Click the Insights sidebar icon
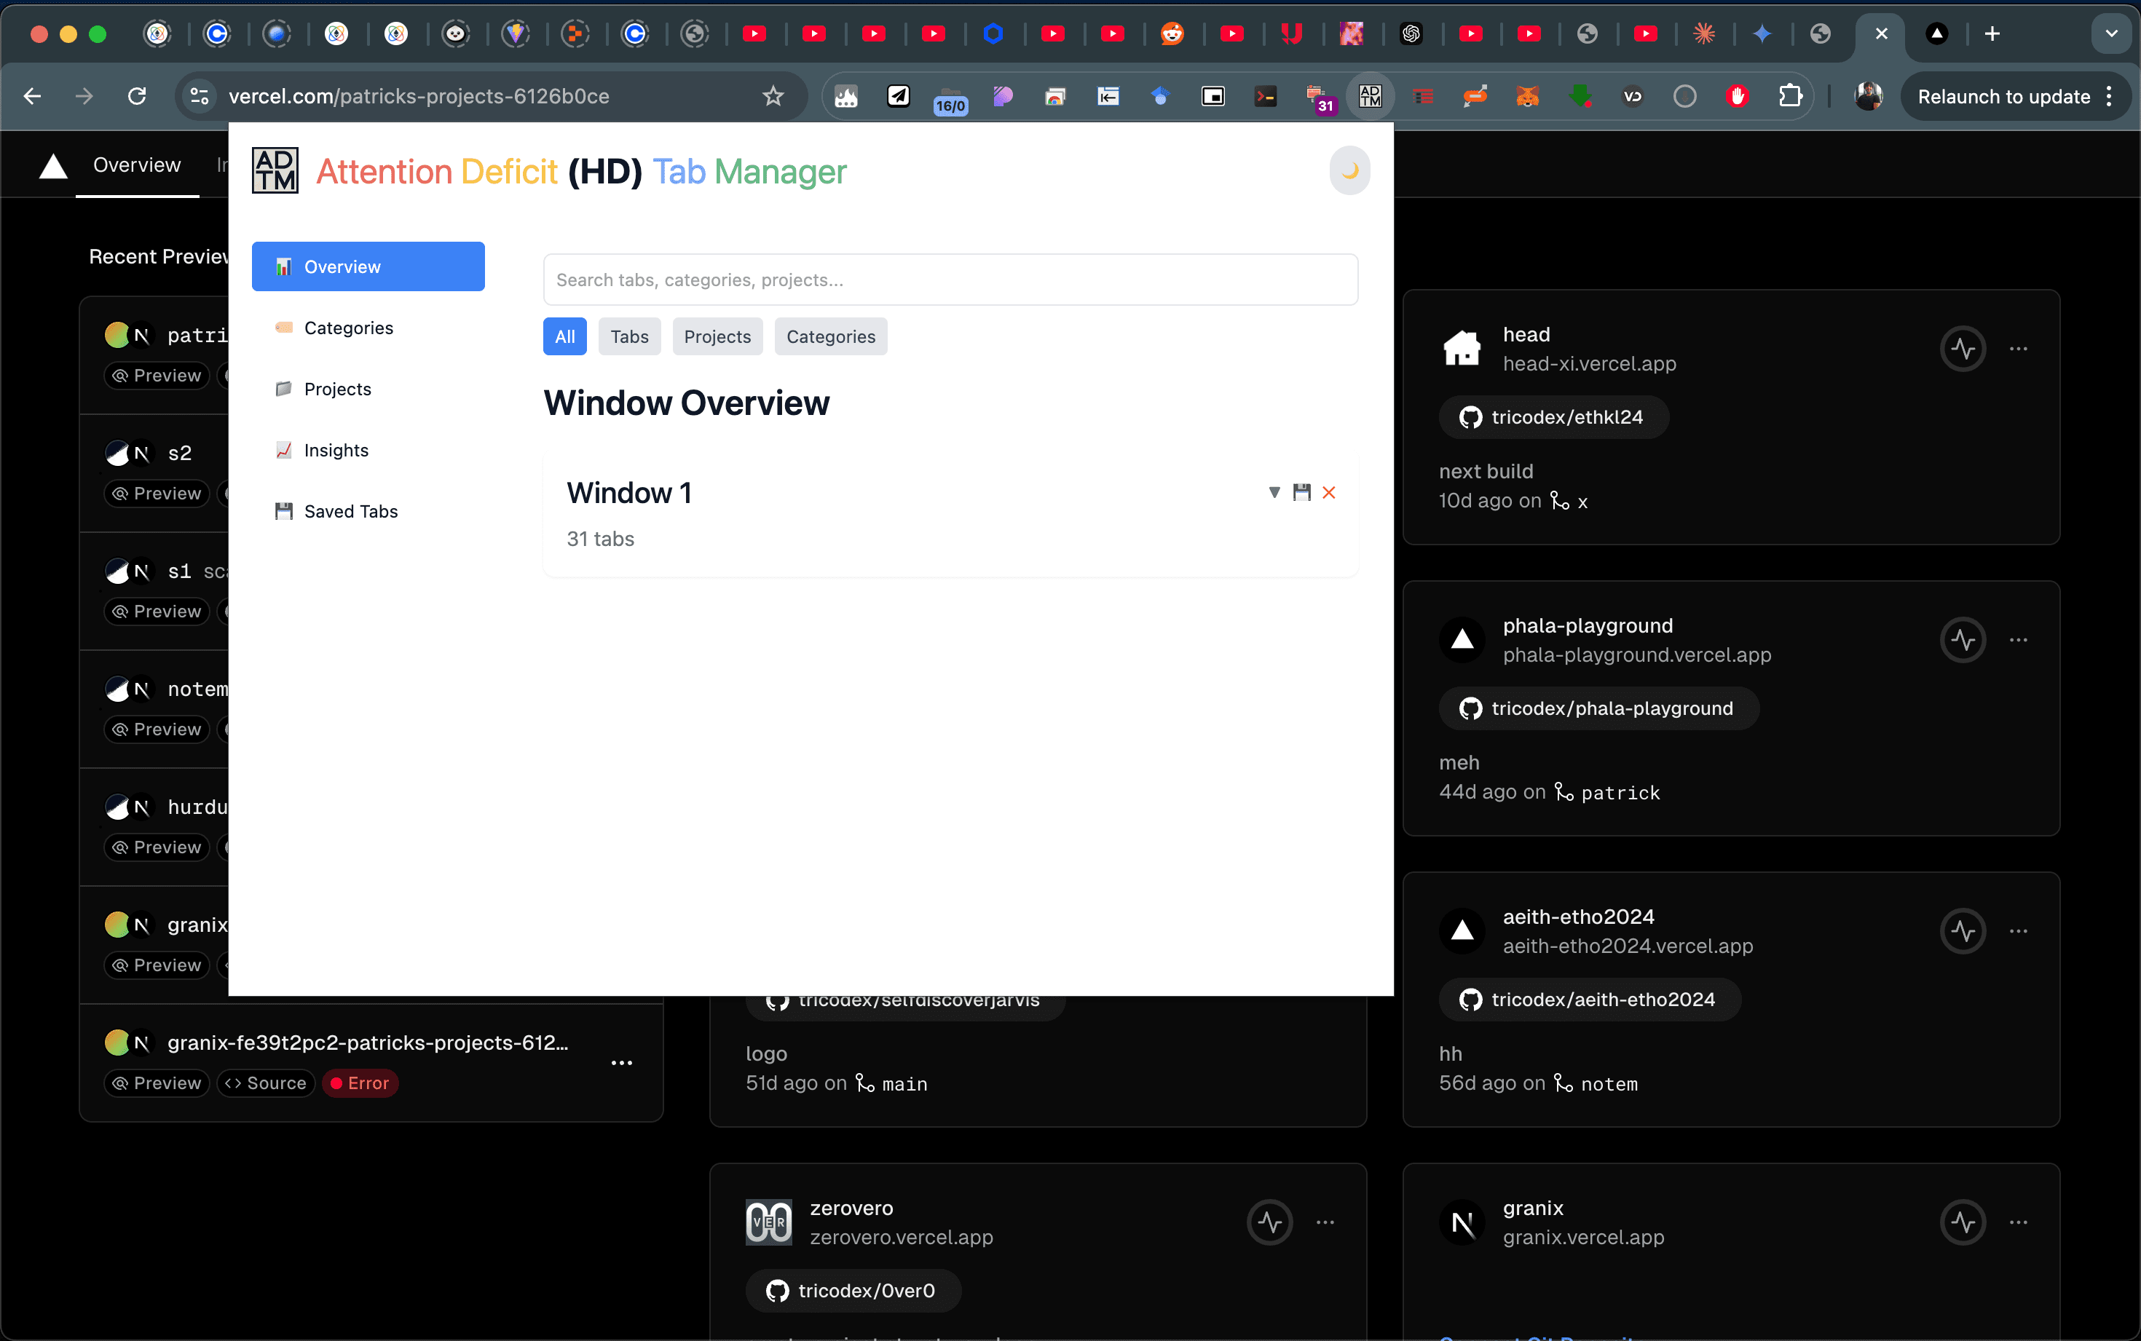The height and width of the screenshot is (1341, 2141). [x=283, y=450]
